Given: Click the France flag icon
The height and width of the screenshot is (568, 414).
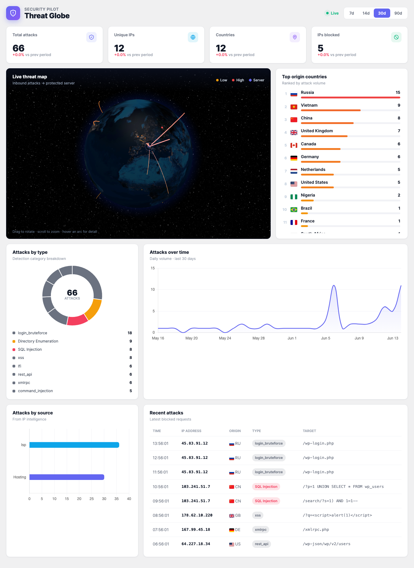Looking at the screenshot, I should click(294, 222).
